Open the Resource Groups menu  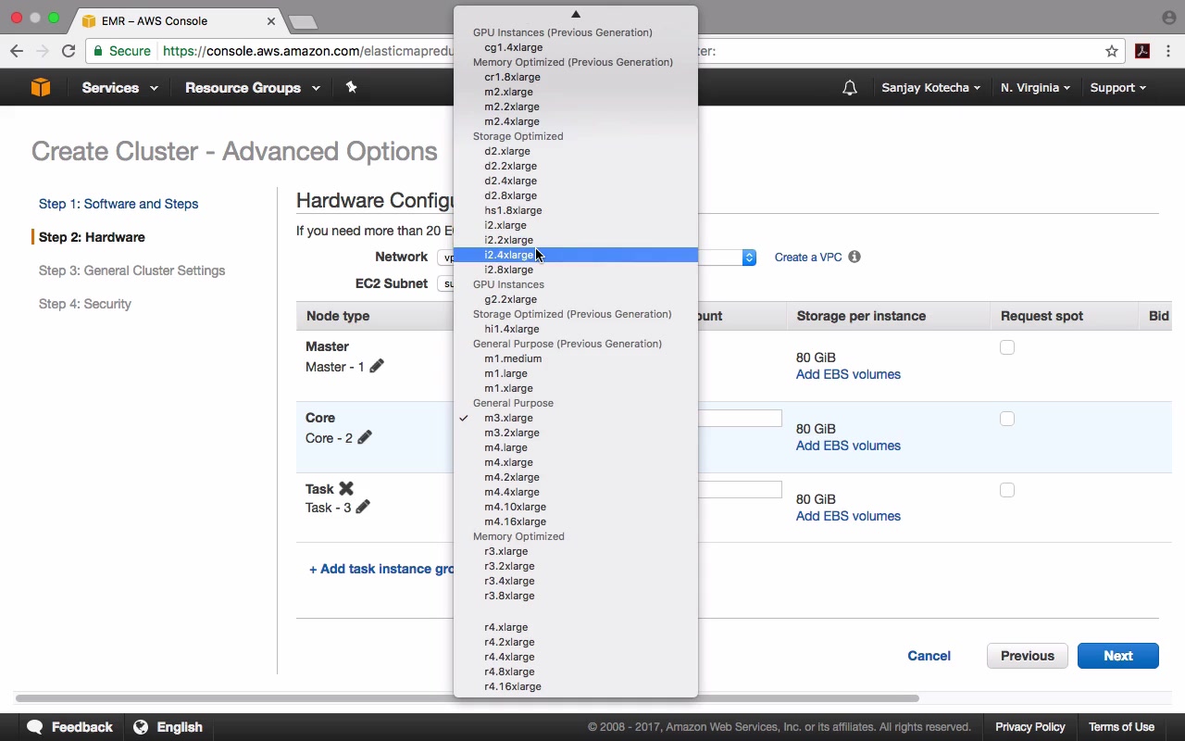tap(253, 88)
